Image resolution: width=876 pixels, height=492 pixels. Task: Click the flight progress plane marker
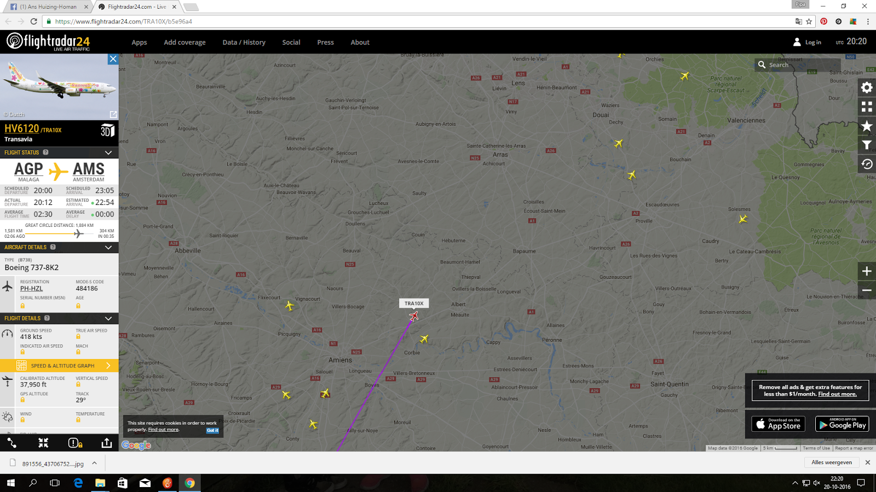coord(78,233)
